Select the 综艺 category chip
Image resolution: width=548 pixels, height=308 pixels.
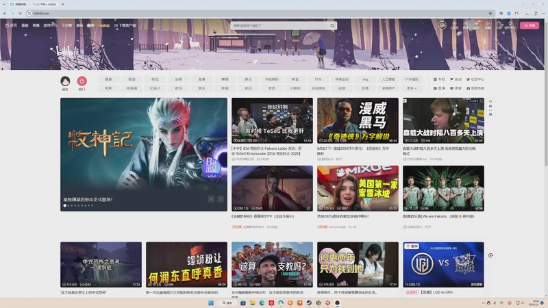(x=155, y=79)
